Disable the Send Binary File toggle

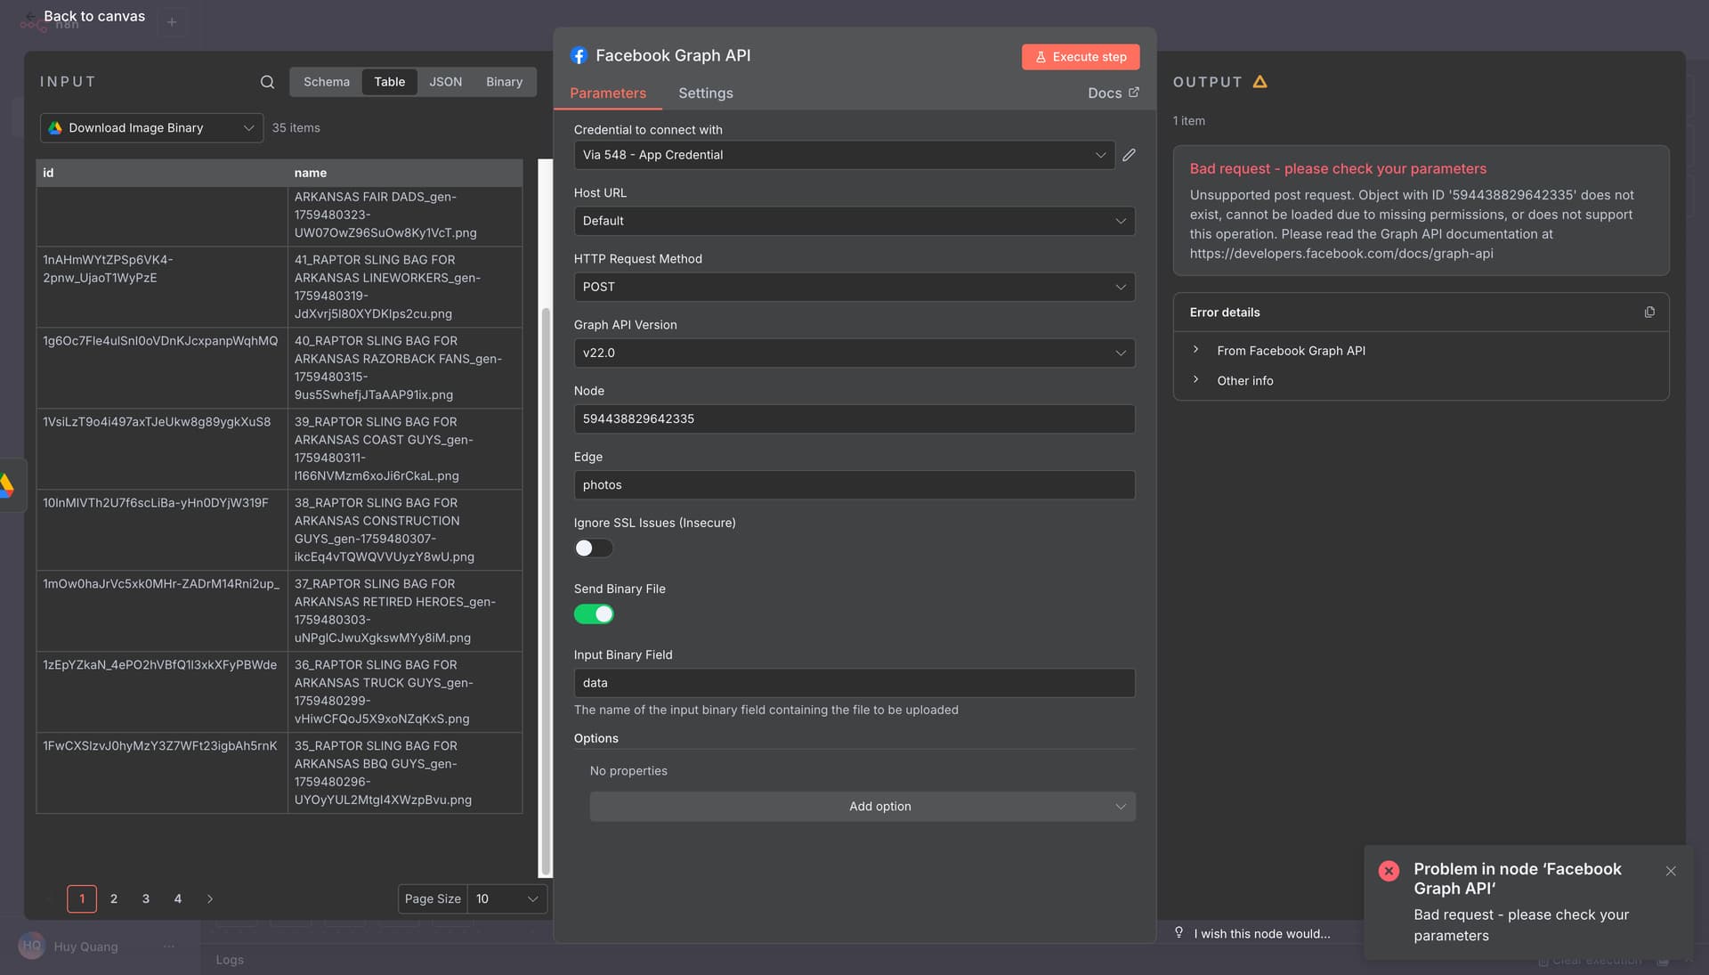[x=593, y=614]
